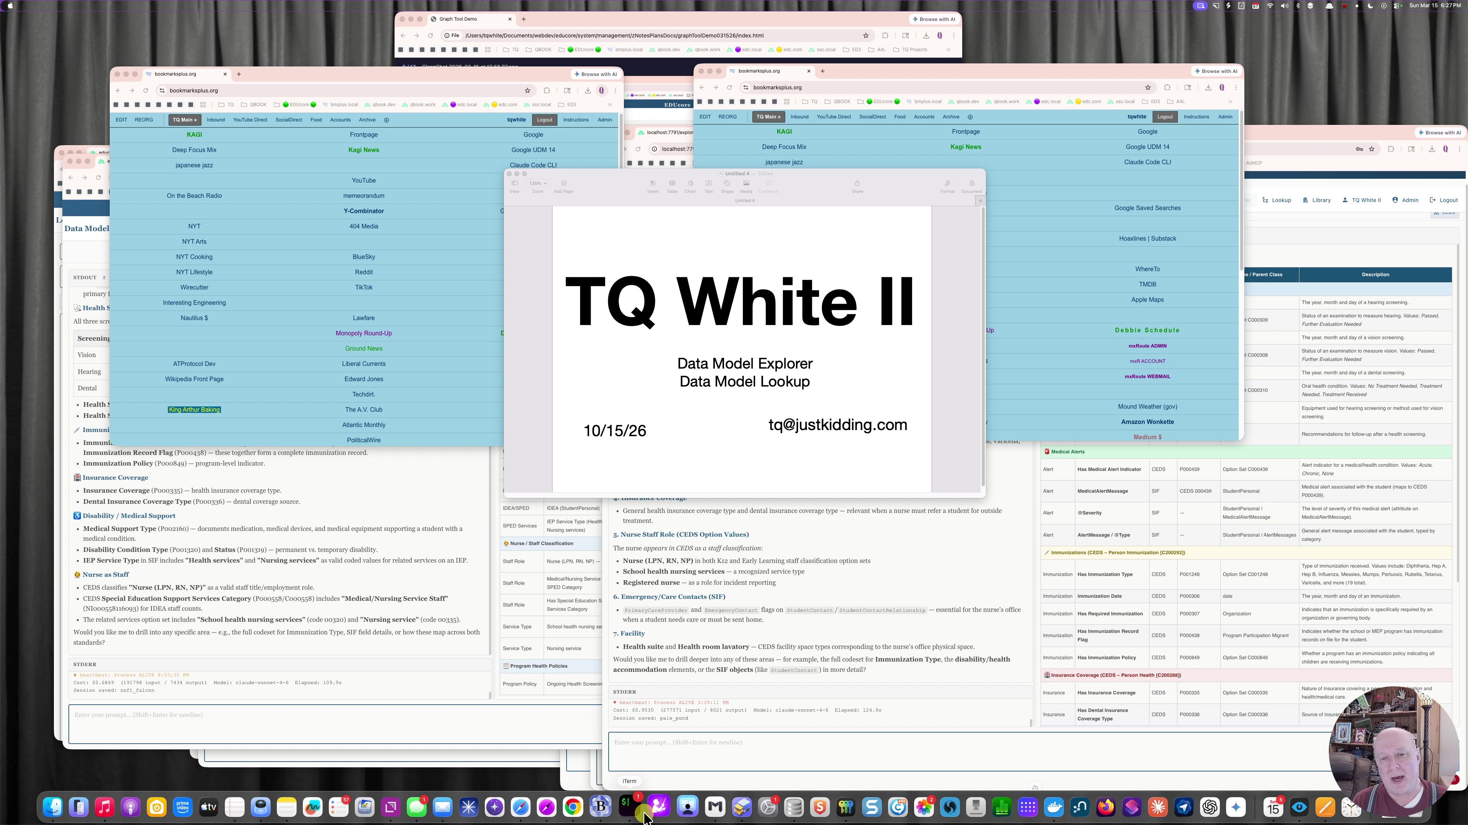1468x825 pixels.
Task: Open Prime Video from the Dock
Action: tap(182, 807)
